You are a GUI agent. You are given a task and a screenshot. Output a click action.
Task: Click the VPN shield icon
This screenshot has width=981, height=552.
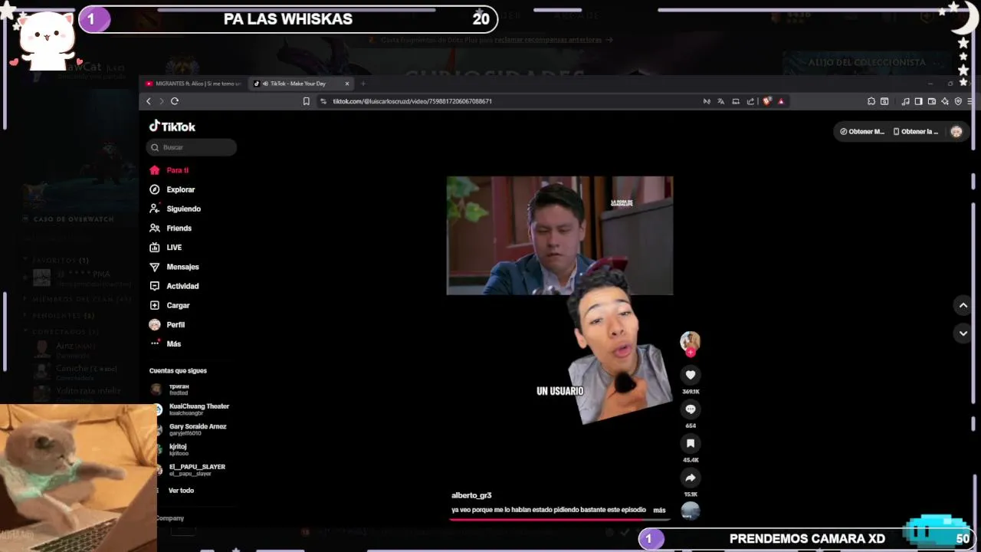coord(958,101)
